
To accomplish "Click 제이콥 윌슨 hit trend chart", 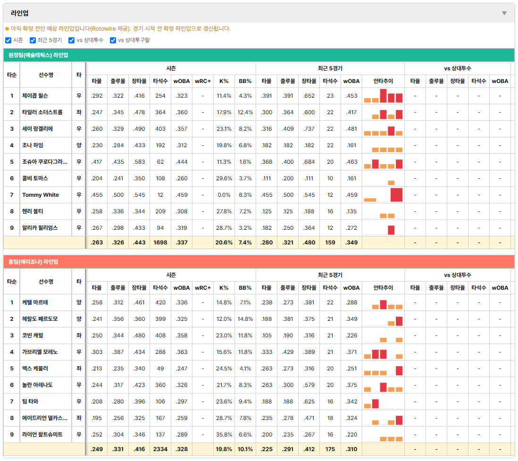I will pyautogui.click(x=383, y=96).
